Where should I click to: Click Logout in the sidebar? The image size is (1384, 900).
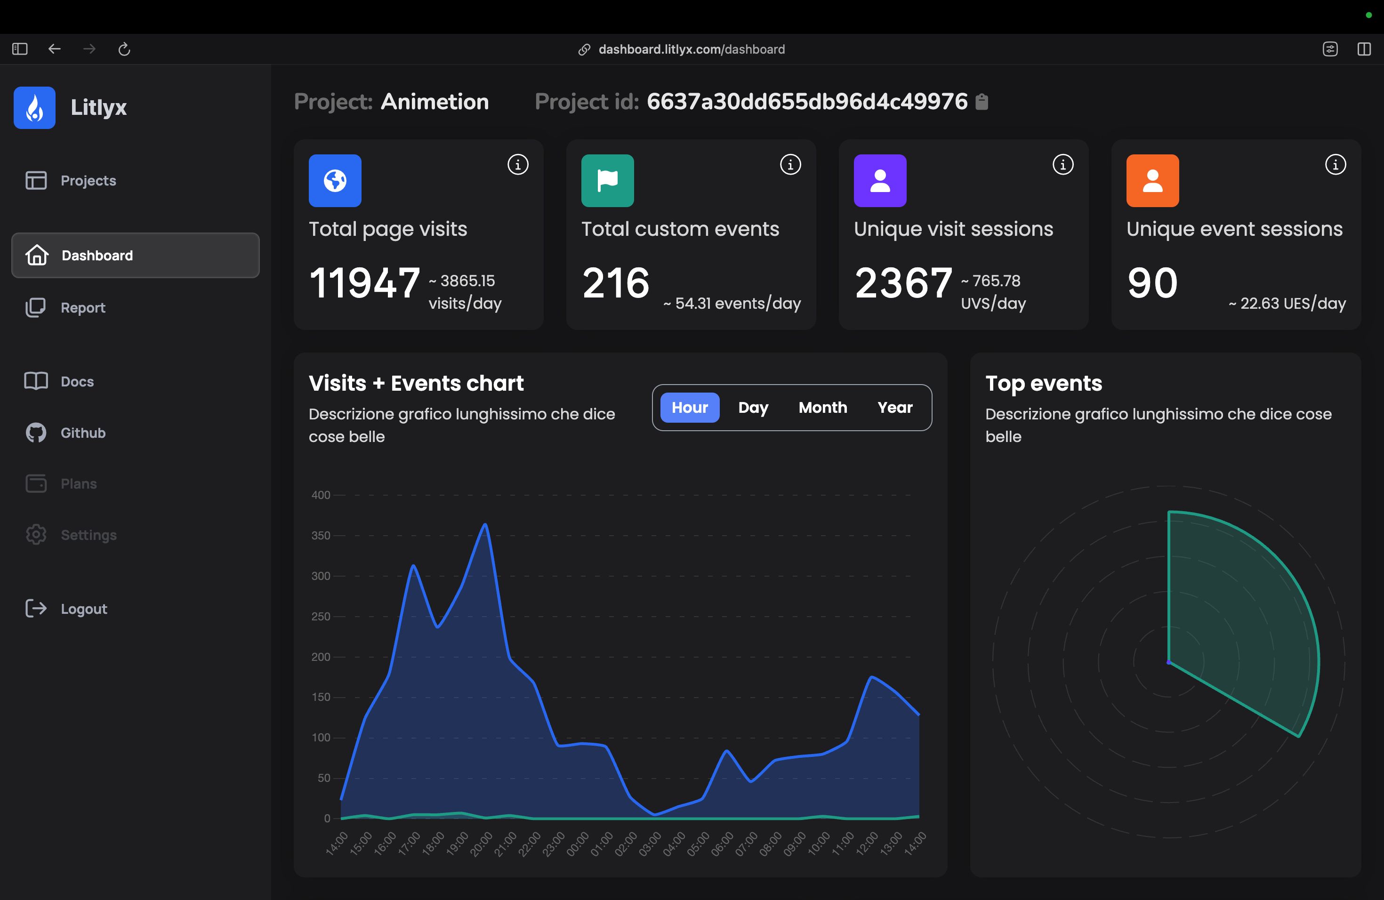(84, 609)
